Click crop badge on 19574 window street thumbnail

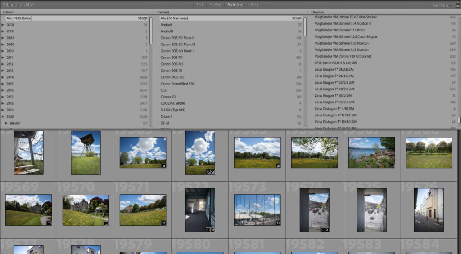(322, 230)
